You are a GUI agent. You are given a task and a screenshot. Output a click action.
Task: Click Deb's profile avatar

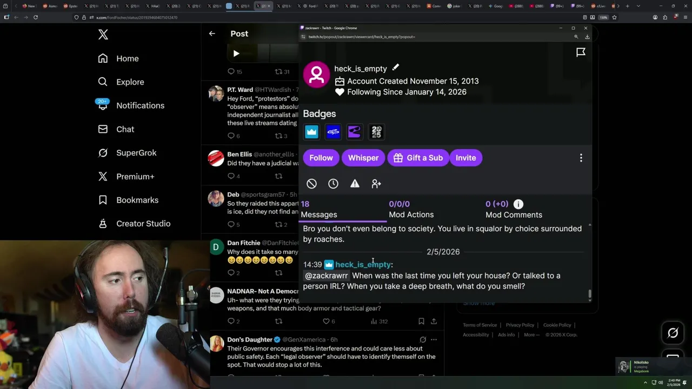tap(216, 198)
